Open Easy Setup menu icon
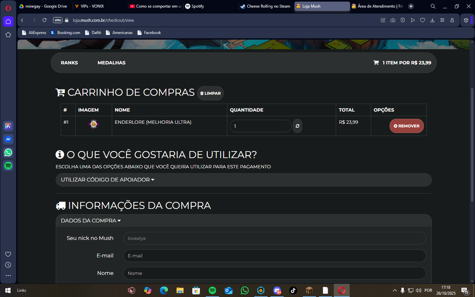Viewport: 475px width, 297px height. pyautogui.click(x=442, y=20)
